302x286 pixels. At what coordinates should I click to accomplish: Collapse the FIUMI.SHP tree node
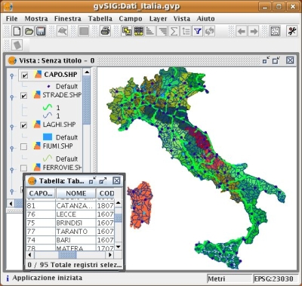pos(11,148)
